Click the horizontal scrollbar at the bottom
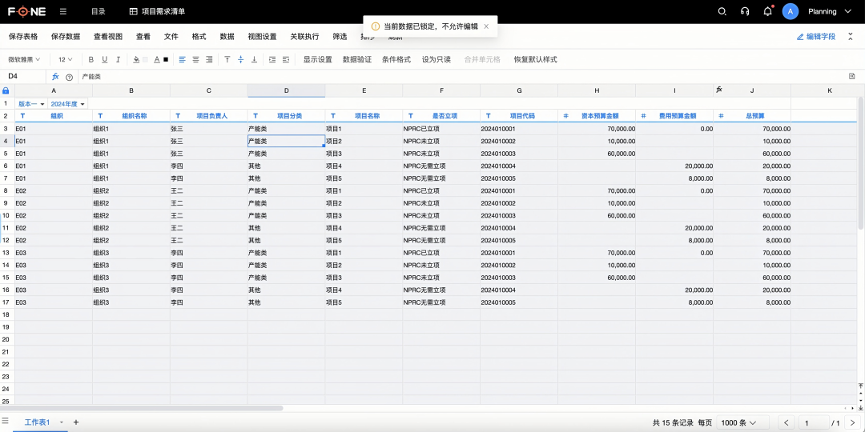865x432 pixels. tap(143, 408)
